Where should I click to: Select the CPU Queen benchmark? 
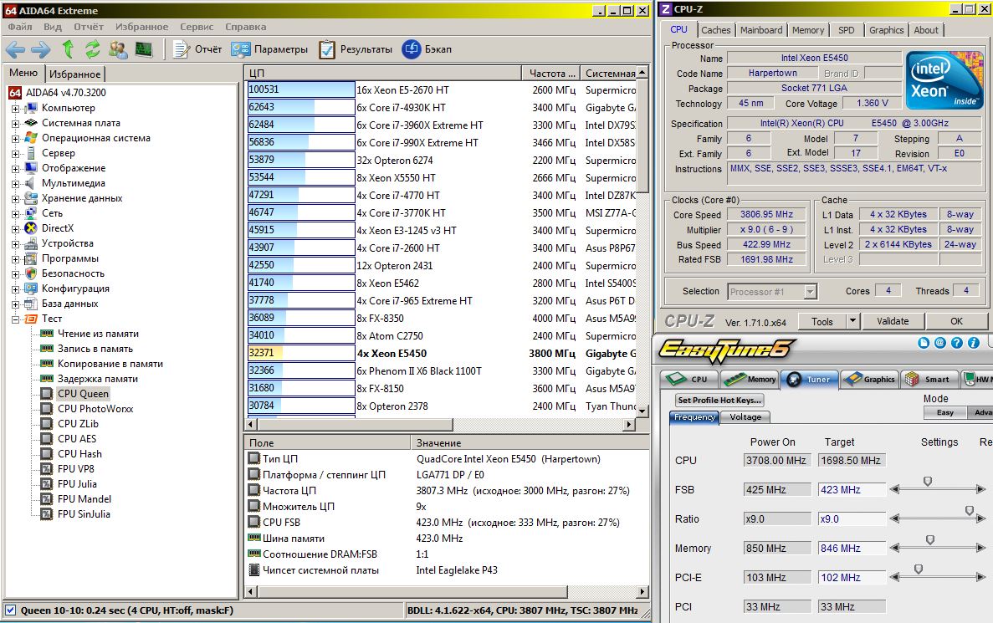coord(83,394)
